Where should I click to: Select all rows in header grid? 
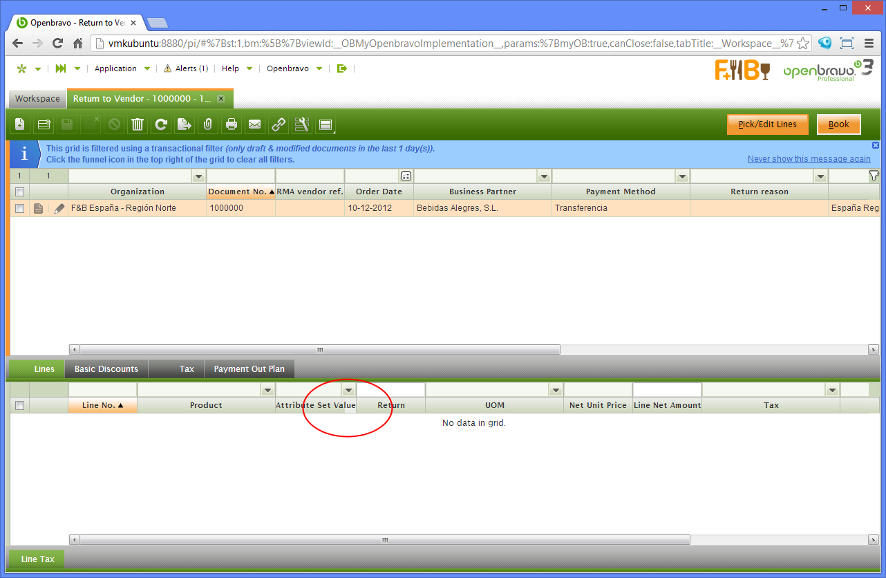tap(19, 192)
